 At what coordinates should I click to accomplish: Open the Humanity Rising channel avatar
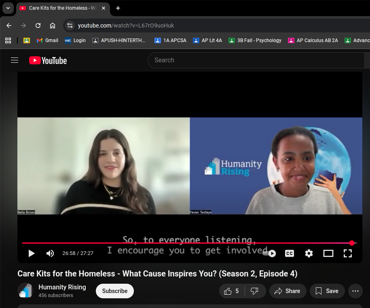25,291
